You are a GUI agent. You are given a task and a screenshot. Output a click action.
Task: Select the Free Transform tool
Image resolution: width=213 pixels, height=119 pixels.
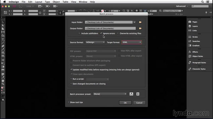tap(3, 63)
